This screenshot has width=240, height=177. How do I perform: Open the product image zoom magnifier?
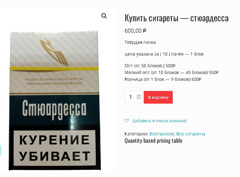click(x=104, y=16)
